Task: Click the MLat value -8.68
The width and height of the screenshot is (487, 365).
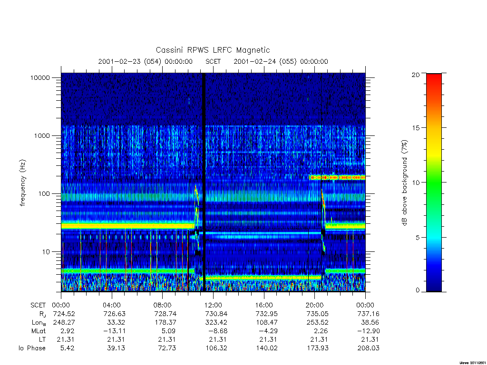Action: coord(217,331)
